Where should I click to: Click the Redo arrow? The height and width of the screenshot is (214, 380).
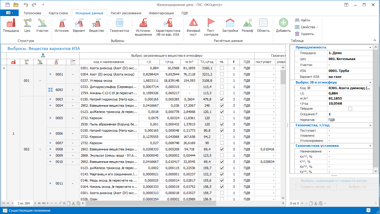[x=34, y=5]
